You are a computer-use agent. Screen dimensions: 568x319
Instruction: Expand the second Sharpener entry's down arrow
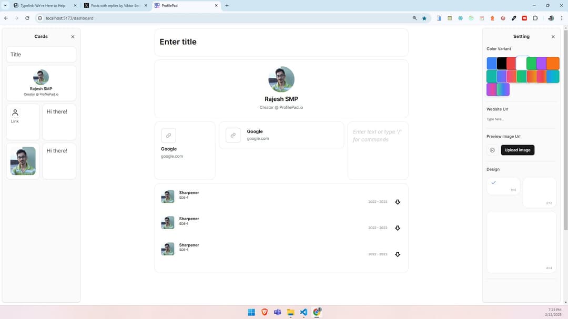398,228
